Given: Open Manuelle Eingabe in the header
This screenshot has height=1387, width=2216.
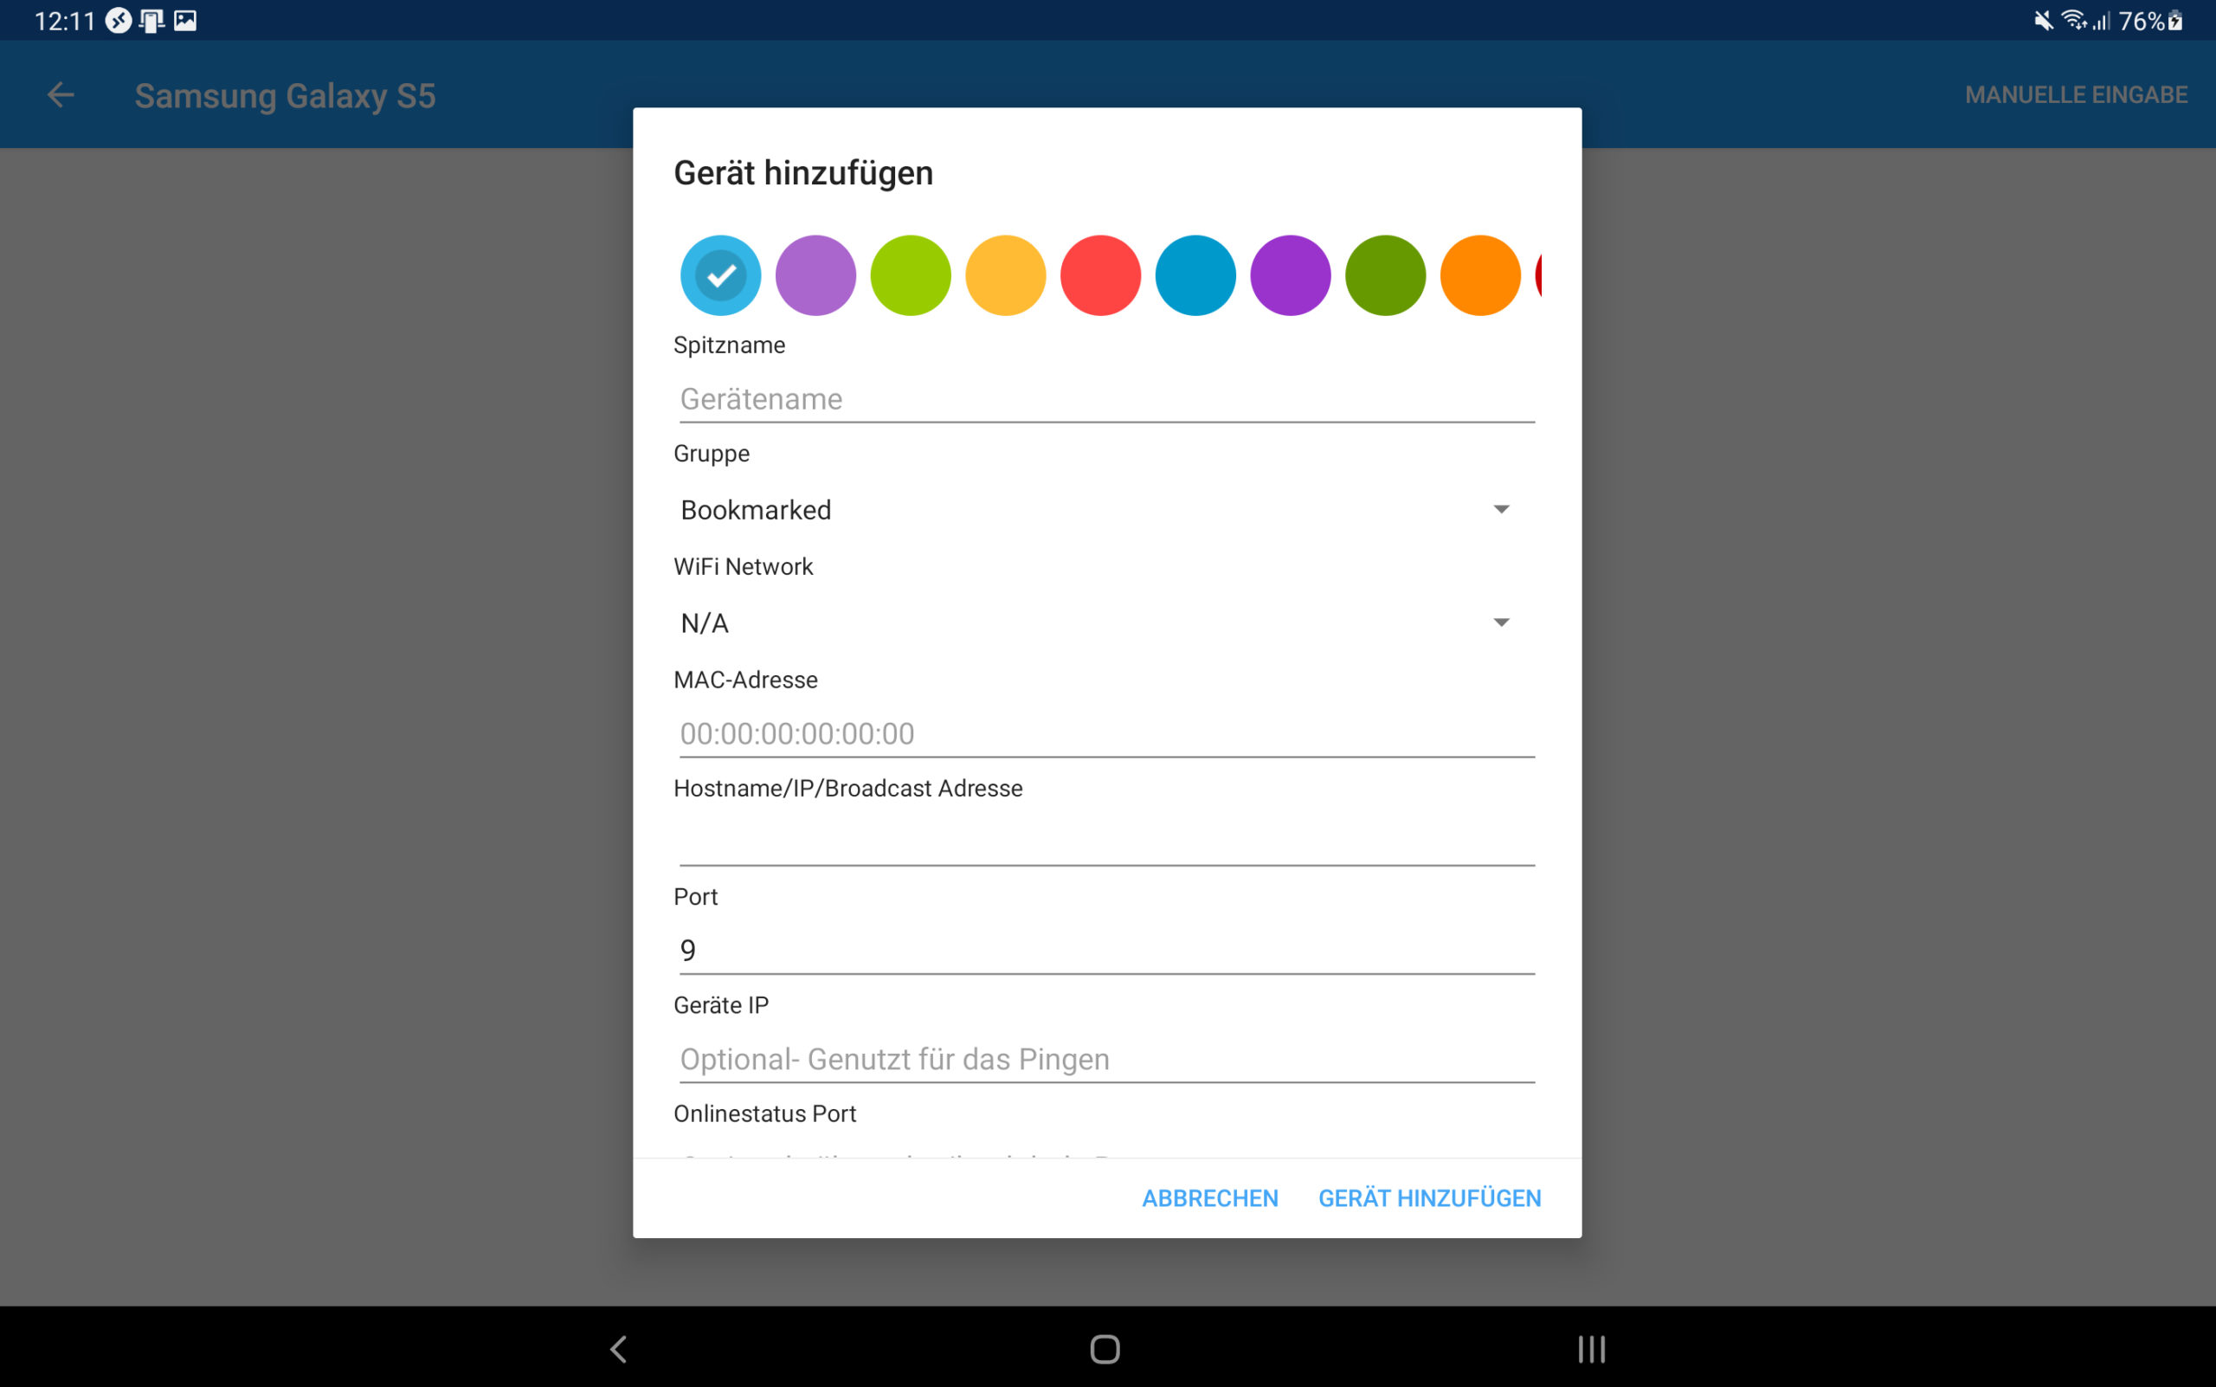Looking at the screenshot, I should [x=2075, y=94].
